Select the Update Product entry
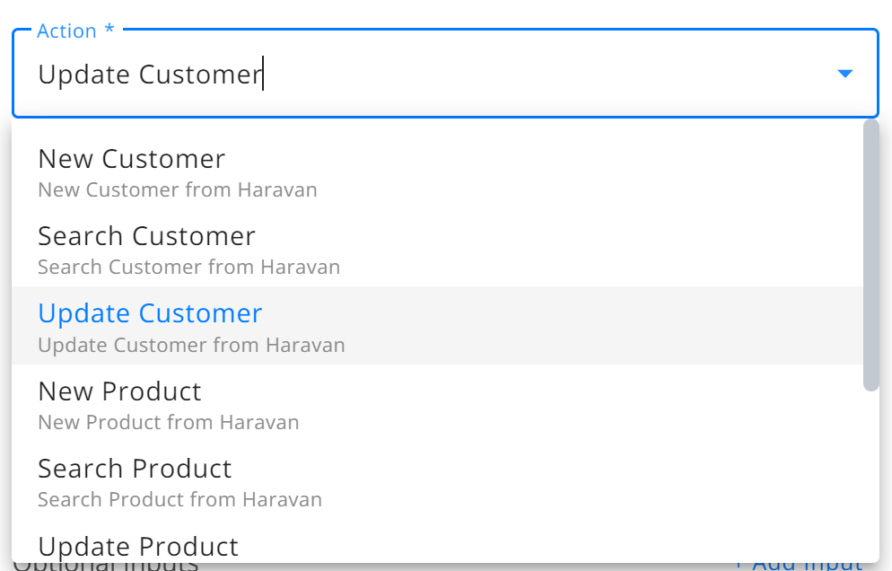 coord(437,540)
